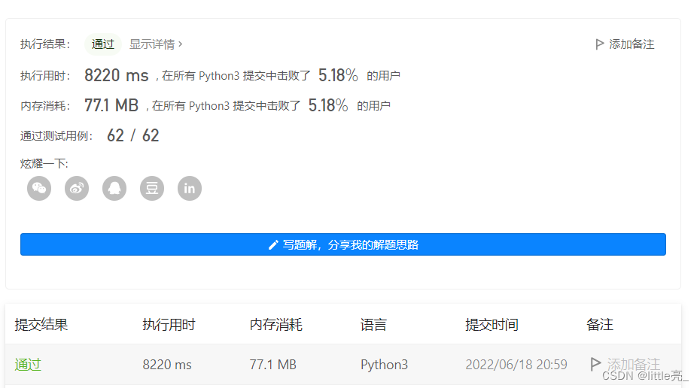
Task: Click the large 77.1 MB memory value
Action: click(111, 106)
